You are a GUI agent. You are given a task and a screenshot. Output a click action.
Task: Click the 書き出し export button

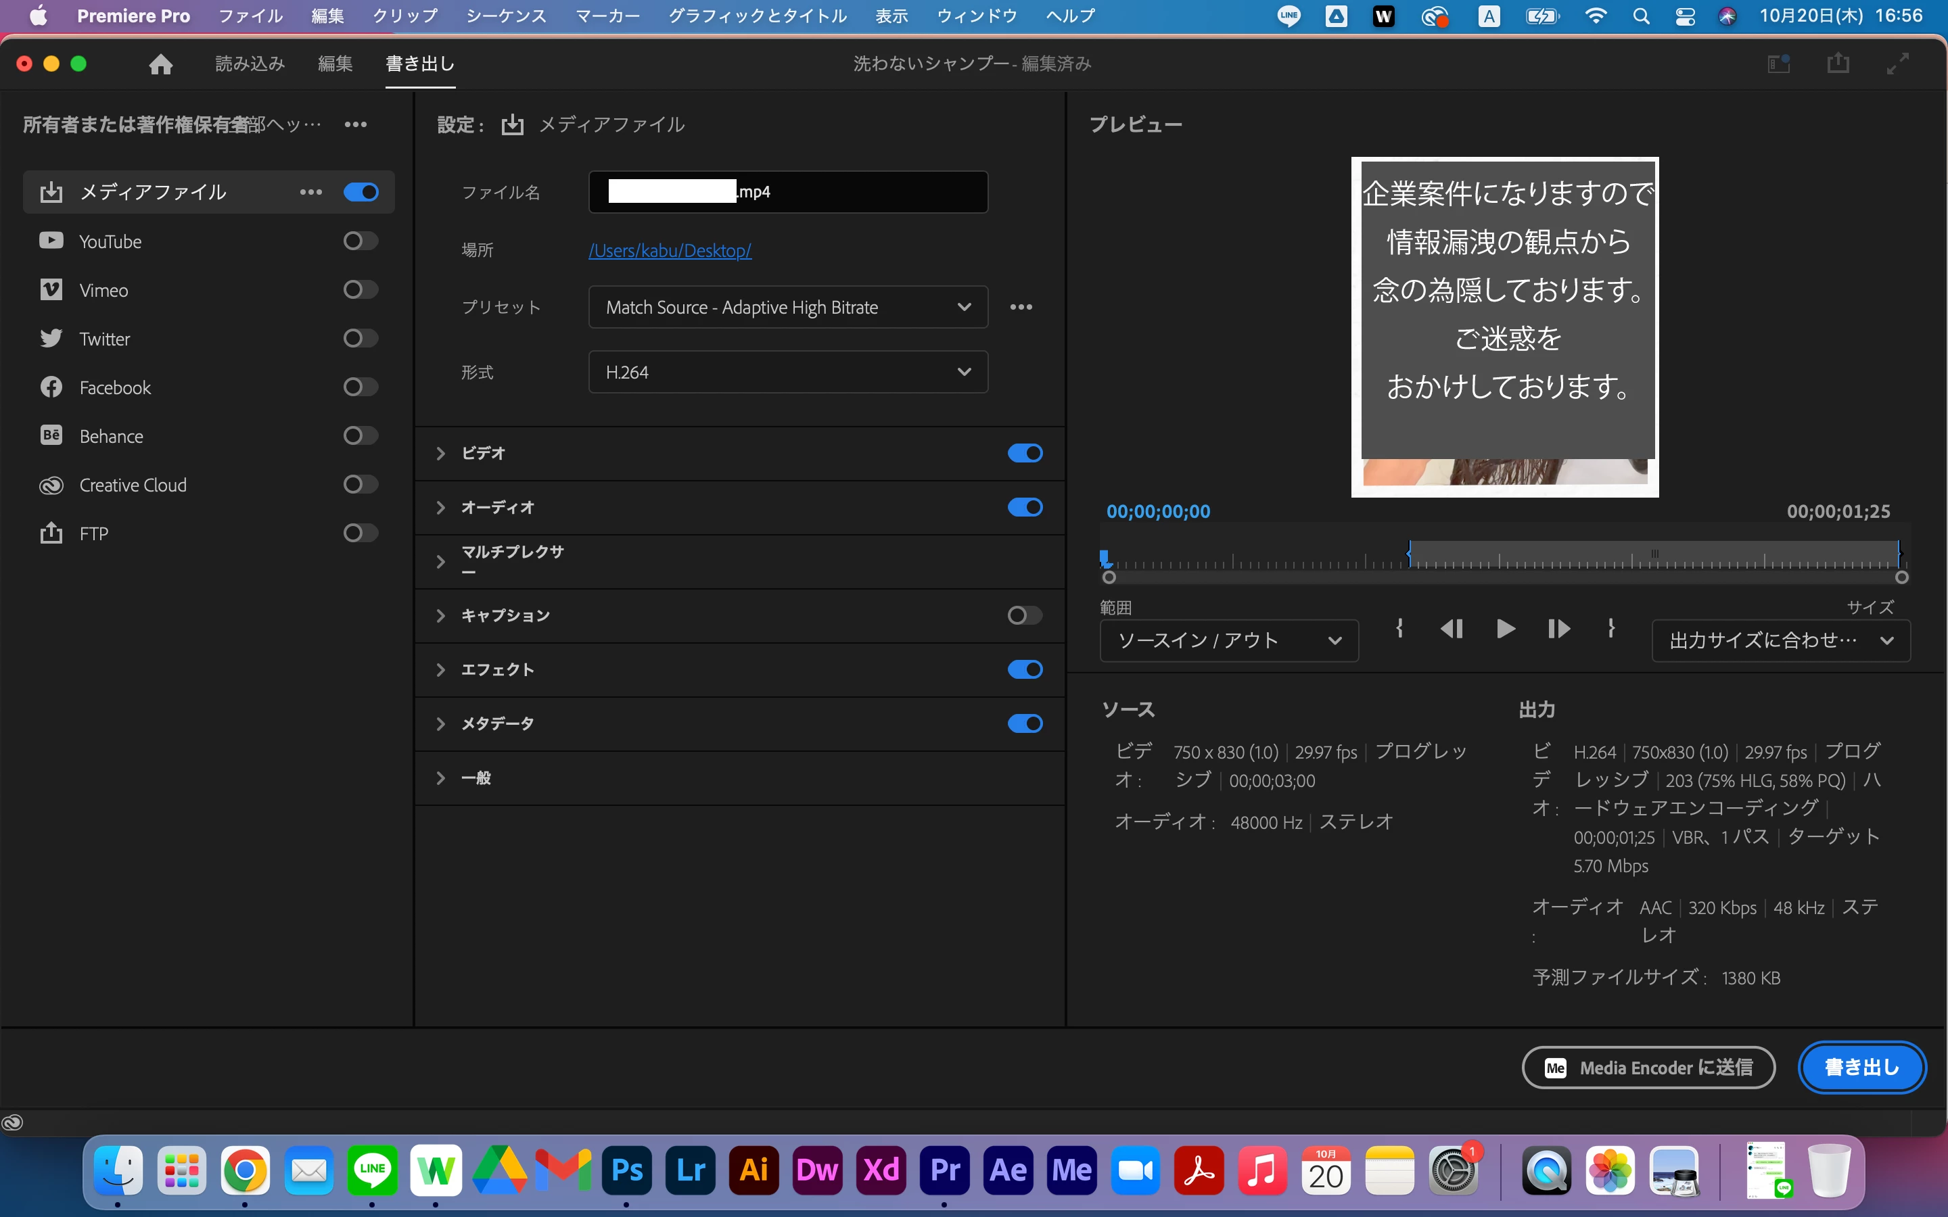[x=1861, y=1068]
